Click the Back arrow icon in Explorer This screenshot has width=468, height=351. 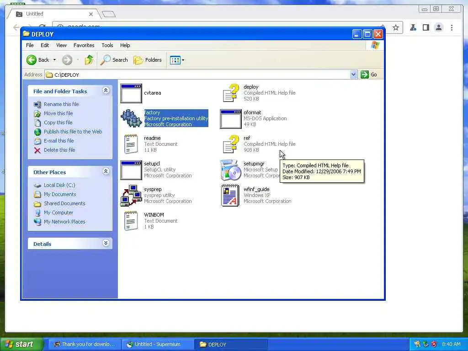click(x=32, y=60)
